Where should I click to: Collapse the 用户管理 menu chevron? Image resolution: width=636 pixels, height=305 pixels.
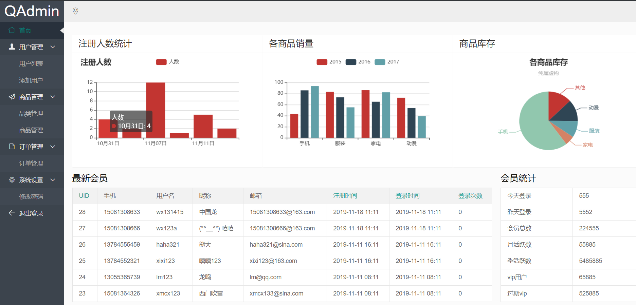(x=53, y=47)
